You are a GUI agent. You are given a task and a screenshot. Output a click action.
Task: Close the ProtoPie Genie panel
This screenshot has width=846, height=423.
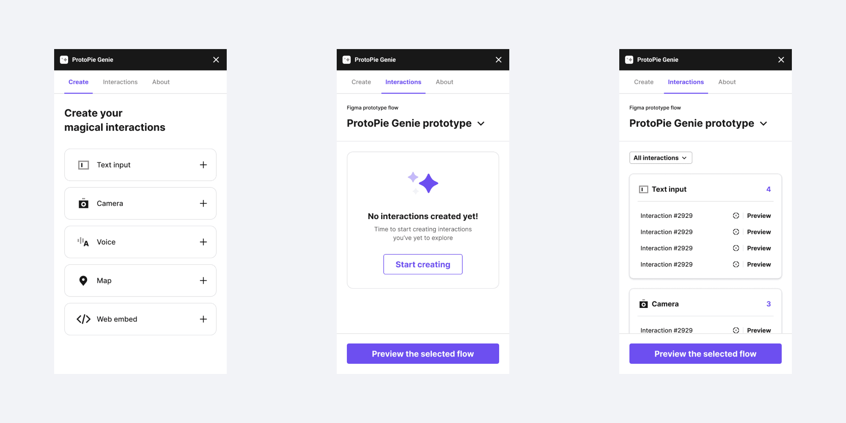coord(216,60)
